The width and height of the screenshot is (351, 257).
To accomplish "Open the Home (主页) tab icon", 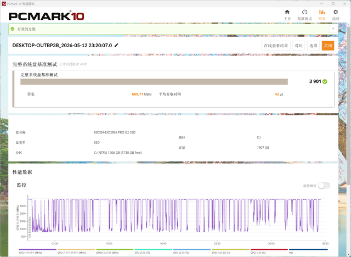I will [287, 12].
